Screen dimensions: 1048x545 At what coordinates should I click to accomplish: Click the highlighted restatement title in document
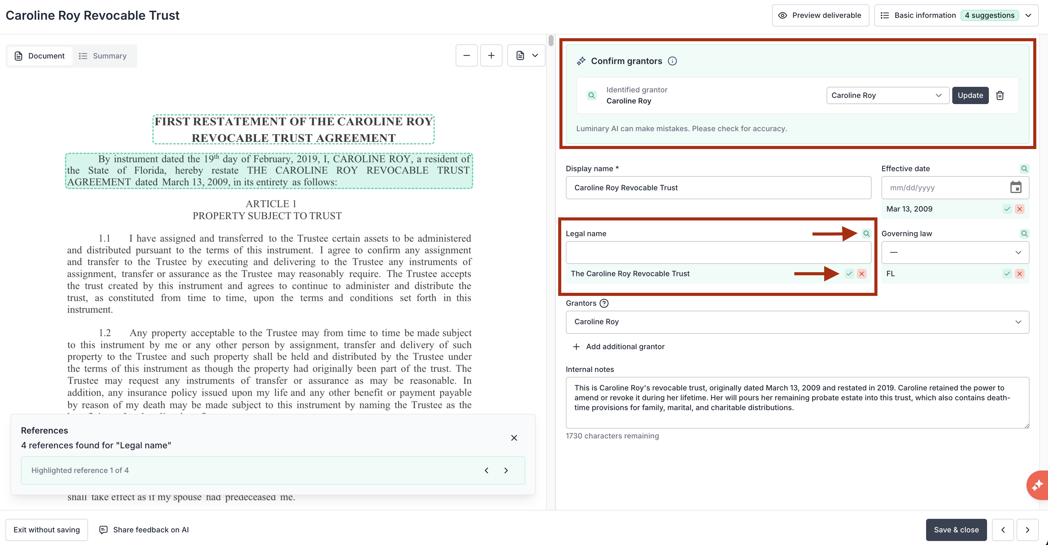[293, 129]
